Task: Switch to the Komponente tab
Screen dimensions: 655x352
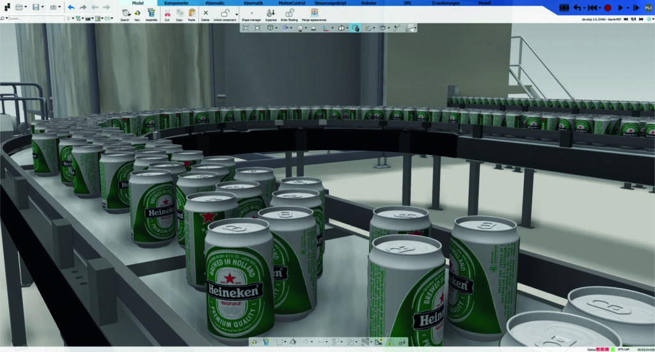Action: point(176,3)
